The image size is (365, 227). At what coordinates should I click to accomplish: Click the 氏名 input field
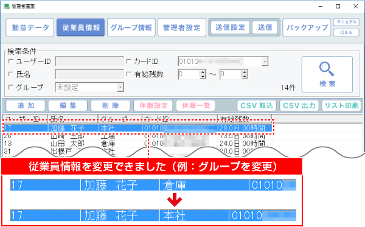(89, 74)
